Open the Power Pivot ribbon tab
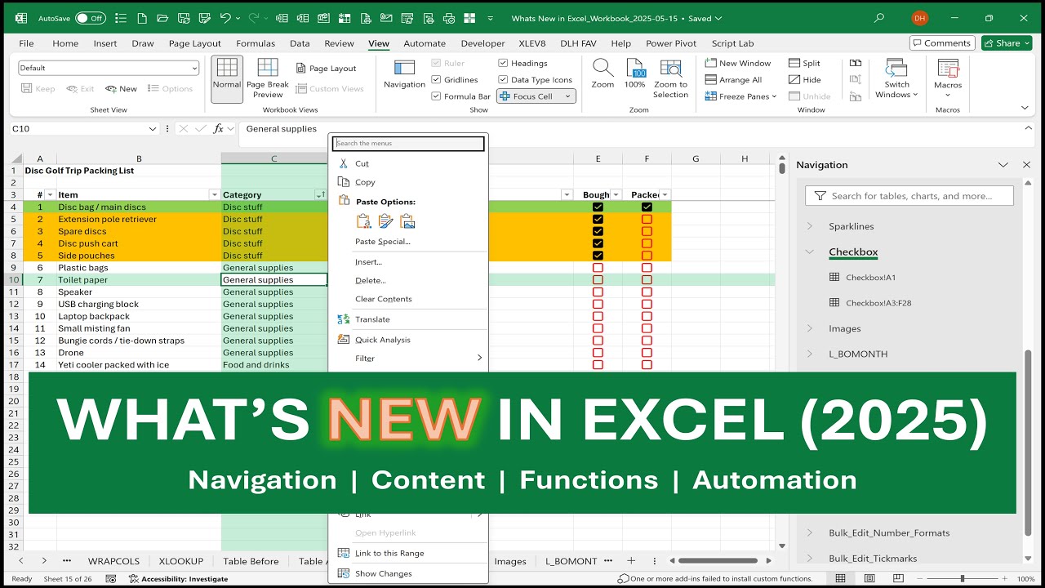Viewport: 1045px width, 588px height. click(671, 43)
